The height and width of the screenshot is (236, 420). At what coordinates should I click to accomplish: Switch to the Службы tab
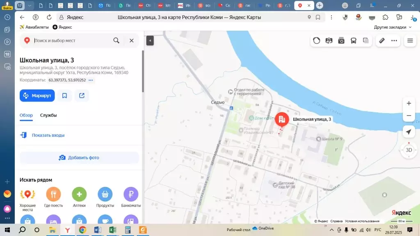coord(48,115)
